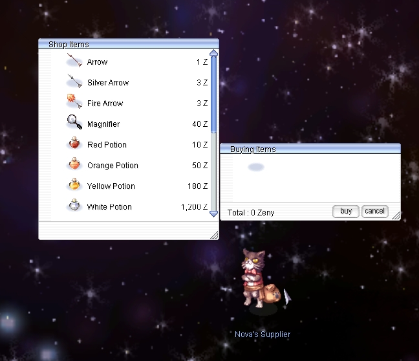Click the Buying Items title bar

[310, 149]
